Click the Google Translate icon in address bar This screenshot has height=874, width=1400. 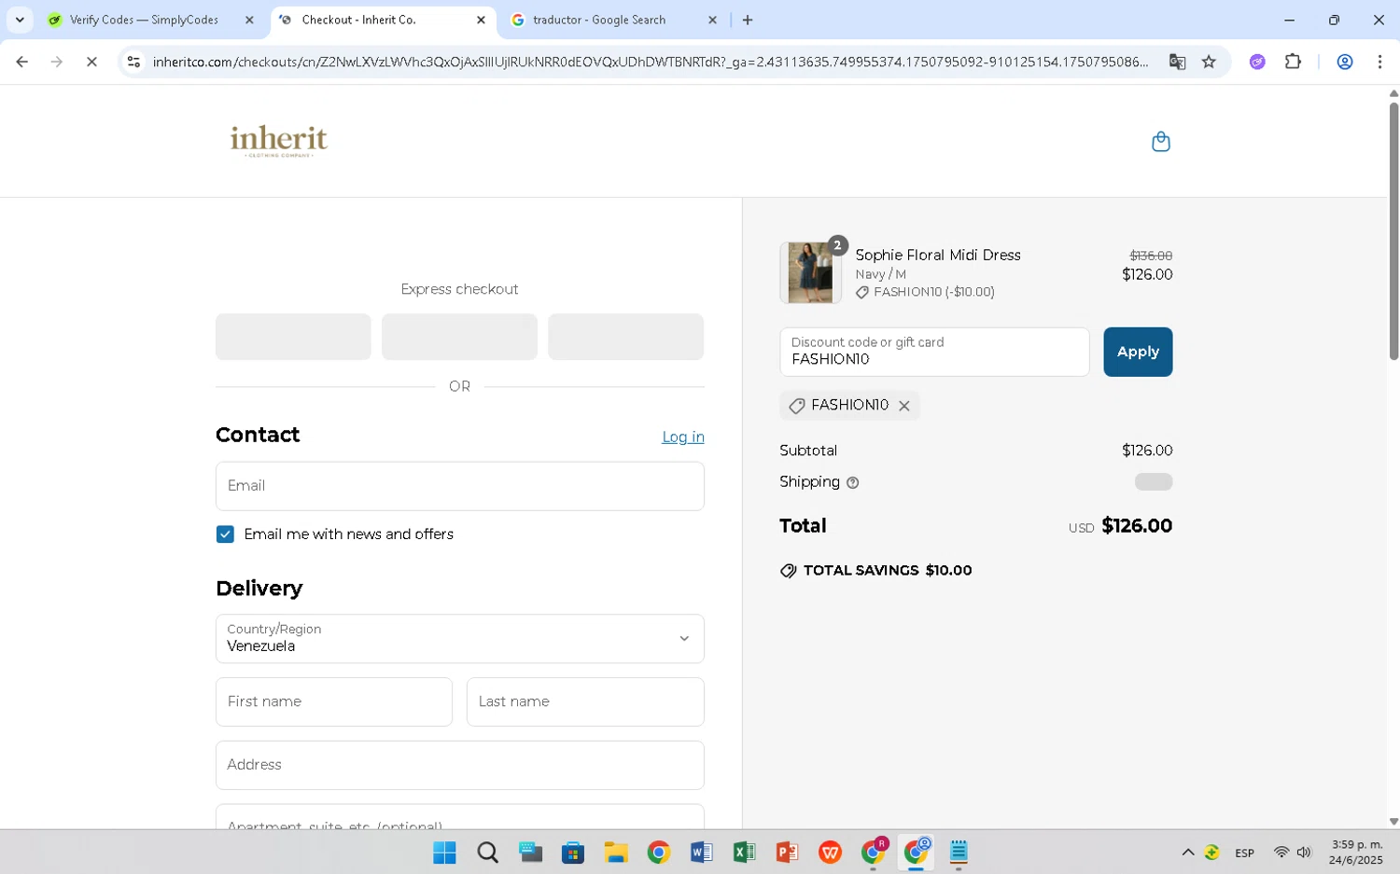coord(1177,62)
